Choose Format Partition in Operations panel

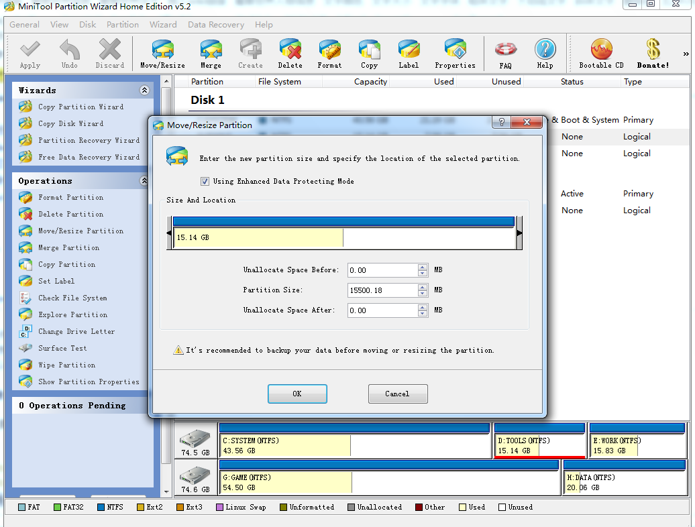tap(71, 198)
